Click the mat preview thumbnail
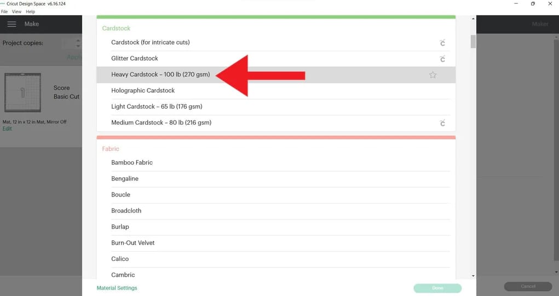 [x=22, y=92]
